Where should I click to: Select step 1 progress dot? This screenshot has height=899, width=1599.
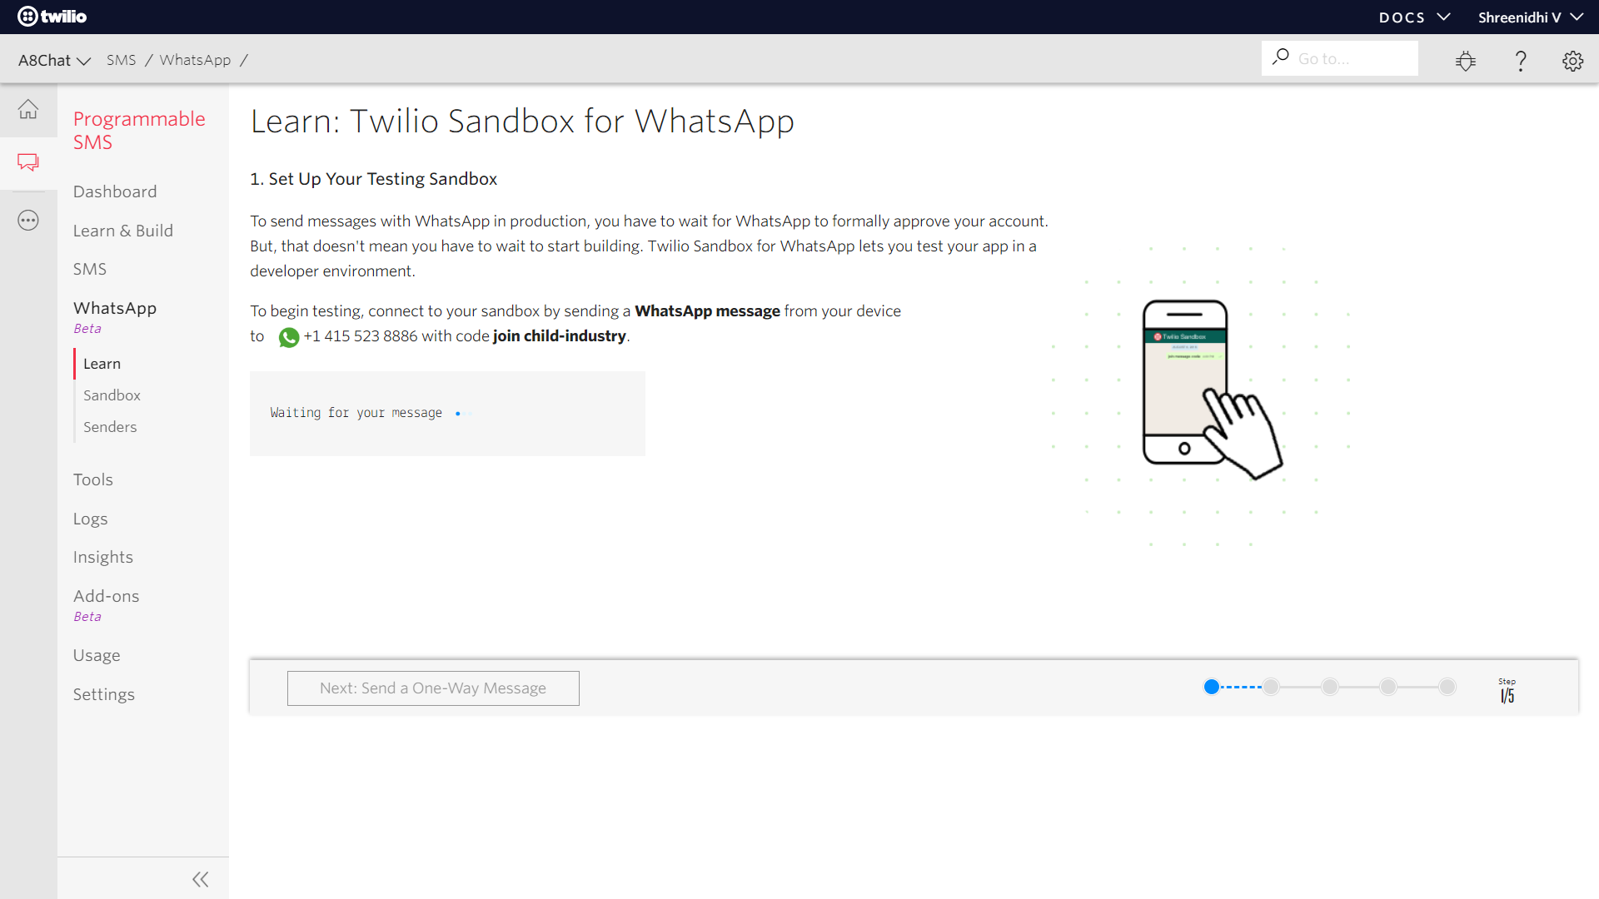1212,687
